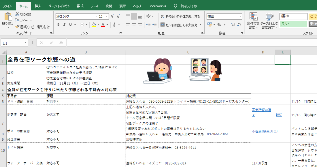Open the number format dropdown showing 標準

240,16
